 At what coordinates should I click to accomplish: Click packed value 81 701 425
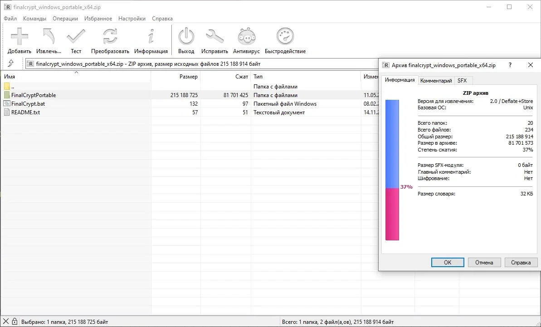coord(236,95)
